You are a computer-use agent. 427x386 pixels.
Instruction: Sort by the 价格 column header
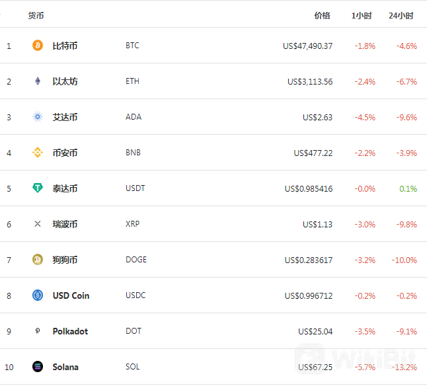point(322,15)
